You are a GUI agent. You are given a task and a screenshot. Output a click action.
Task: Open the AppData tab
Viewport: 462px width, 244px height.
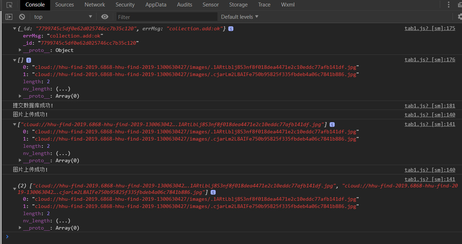click(x=156, y=5)
